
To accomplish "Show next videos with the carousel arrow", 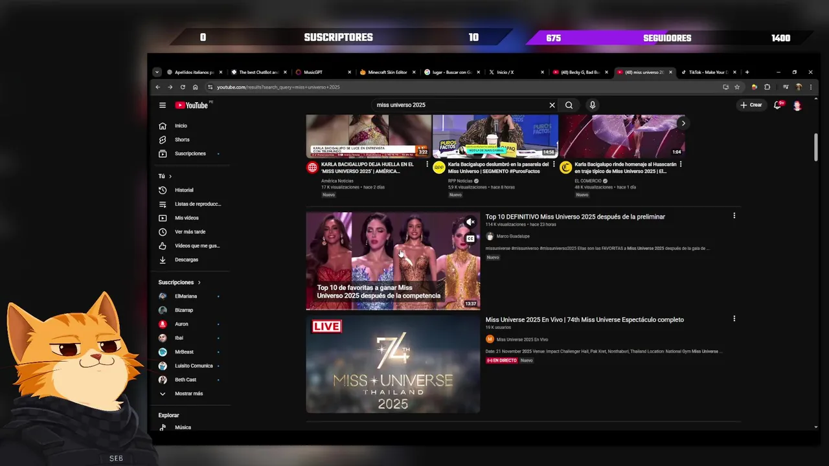I will [683, 123].
